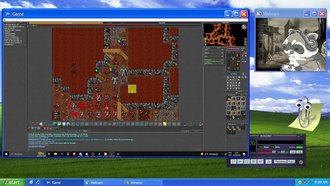This screenshot has height=186, width=330.
Task: Open the Server Log tab
Action: tap(35, 131)
